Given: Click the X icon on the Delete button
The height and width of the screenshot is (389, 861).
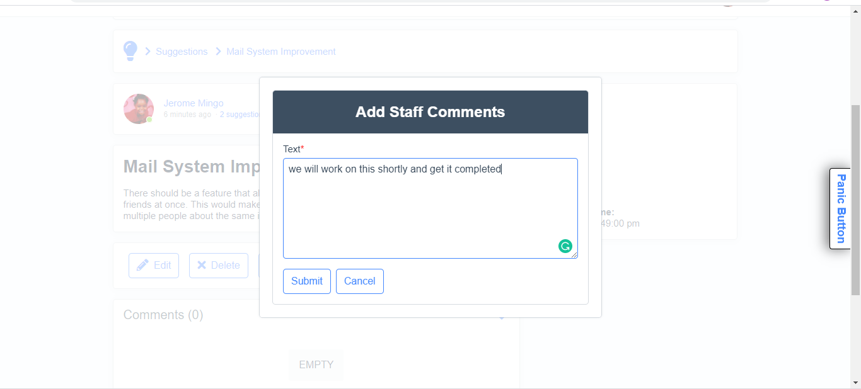Looking at the screenshot, I should pyautogui.click(x=202, y=265).
